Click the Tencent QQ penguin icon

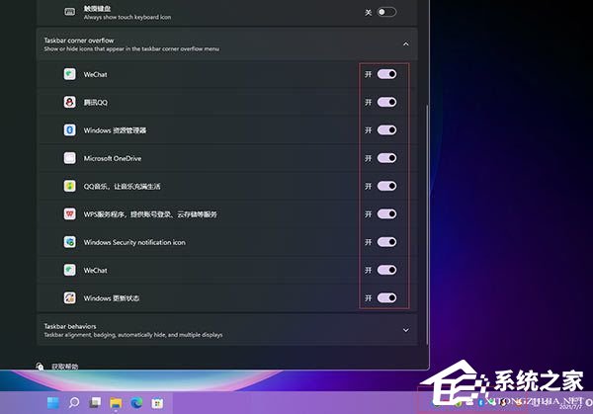[x=70, y=102]
